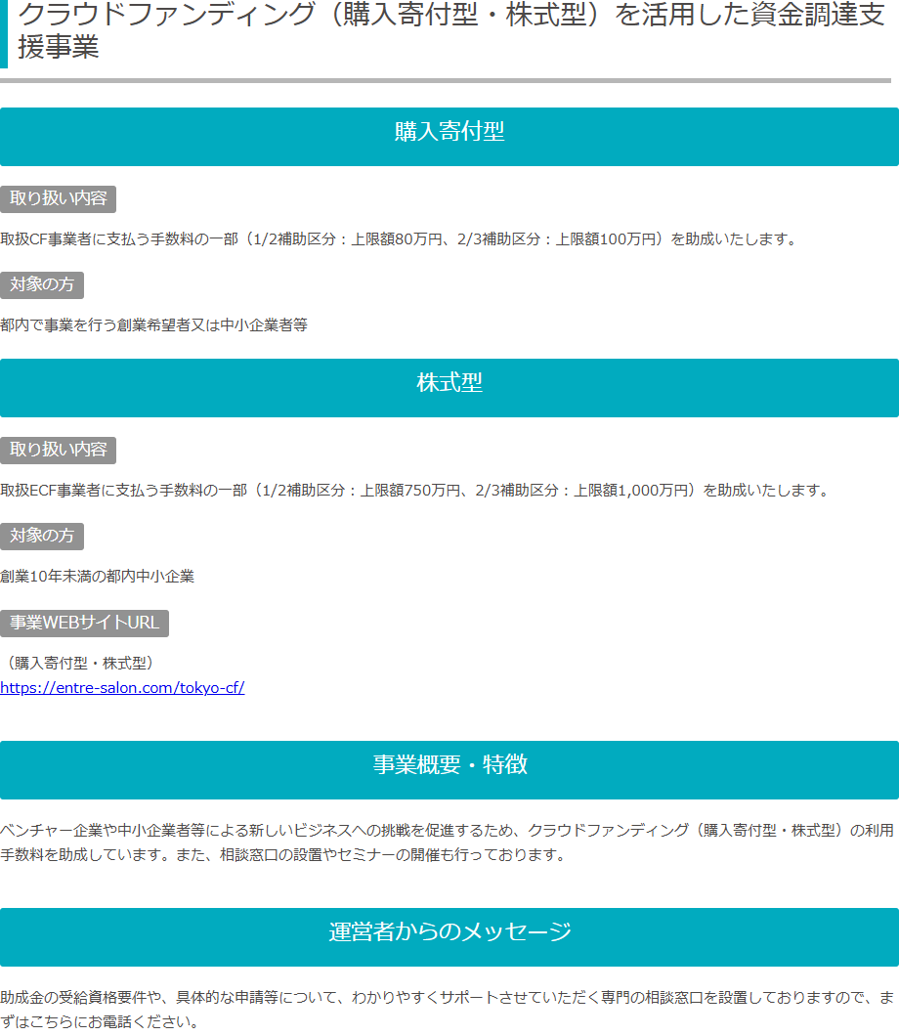Image resolution: width=899 pixels, height=1036 pixels.
Task: Click the 対象の方 label under 購入寄付型
Action: click(42, 284)
